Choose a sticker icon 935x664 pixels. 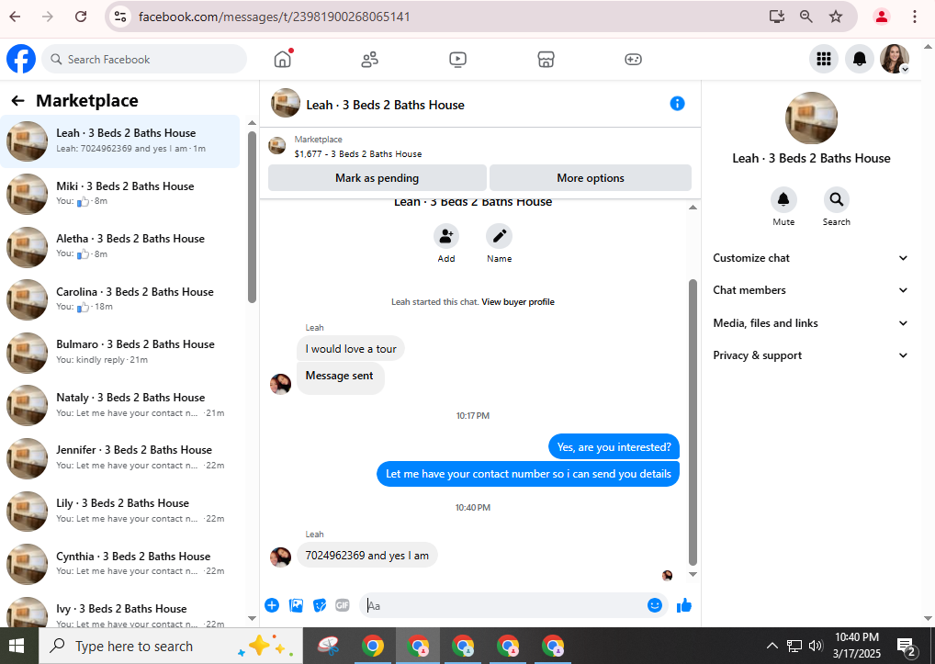(320, 605)
